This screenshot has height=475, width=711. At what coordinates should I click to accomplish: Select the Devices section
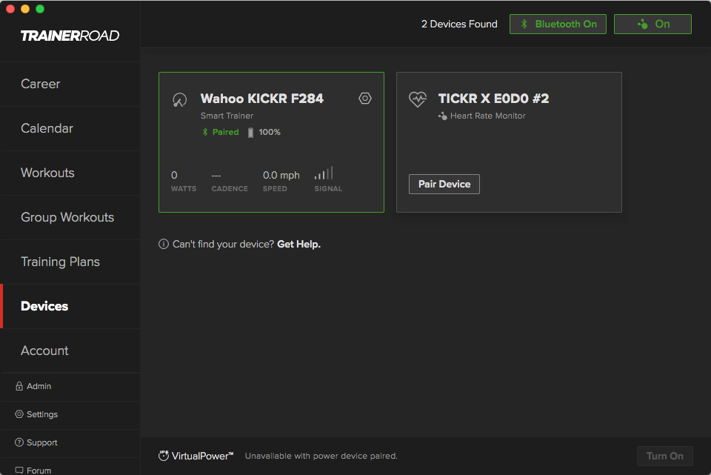tap(70, 306)
